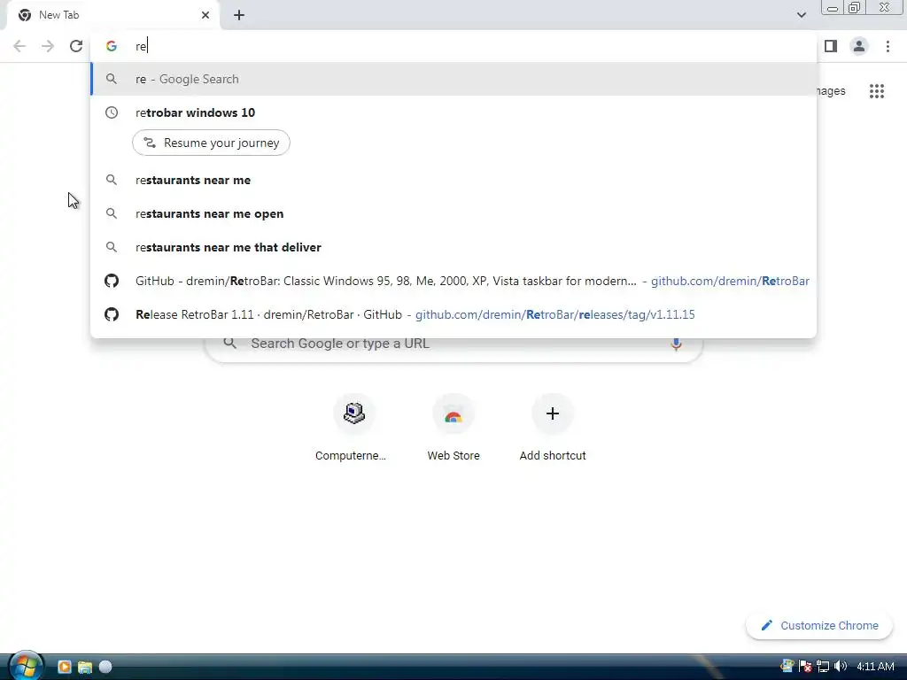Open the Chrome three-dot menu
This screenshot has height=680, width=907.
pyautogui.click(x=888, y=46)
